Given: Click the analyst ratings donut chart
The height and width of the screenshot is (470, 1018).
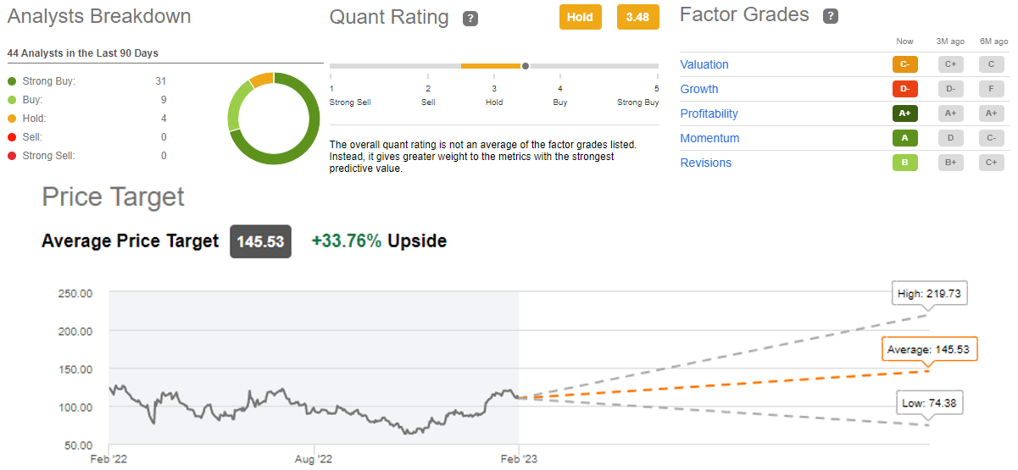Looking at the screenshot, I should [x=274, y=119].
